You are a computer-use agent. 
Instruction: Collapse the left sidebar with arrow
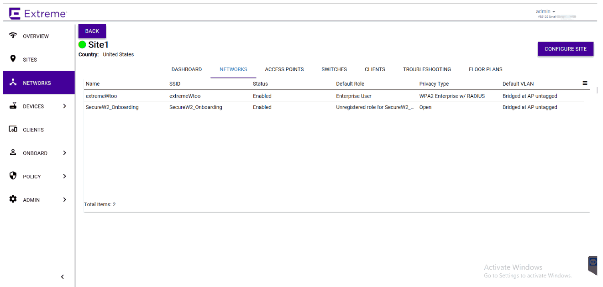click(x=63, y=277)
